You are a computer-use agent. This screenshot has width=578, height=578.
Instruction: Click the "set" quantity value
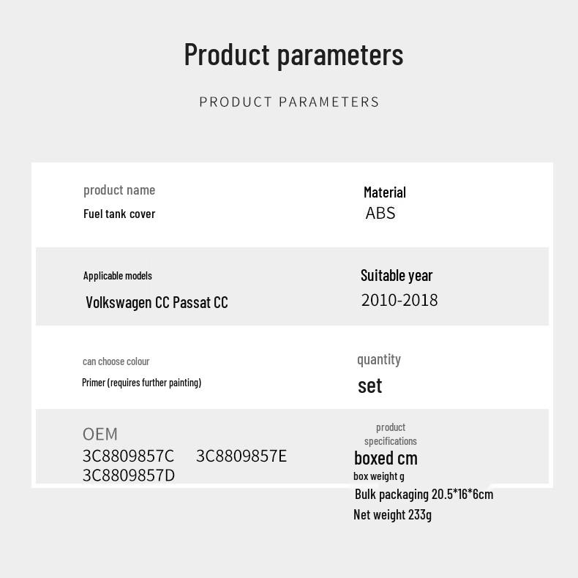(x=369, y=386)
